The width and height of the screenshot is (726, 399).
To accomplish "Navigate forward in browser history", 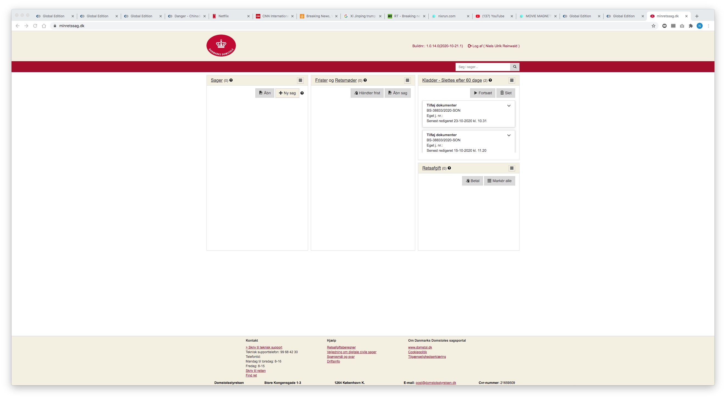I will (x=26, y=26).
